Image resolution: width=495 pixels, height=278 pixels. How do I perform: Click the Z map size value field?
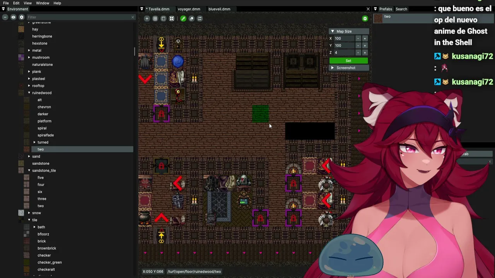point(344,53)
